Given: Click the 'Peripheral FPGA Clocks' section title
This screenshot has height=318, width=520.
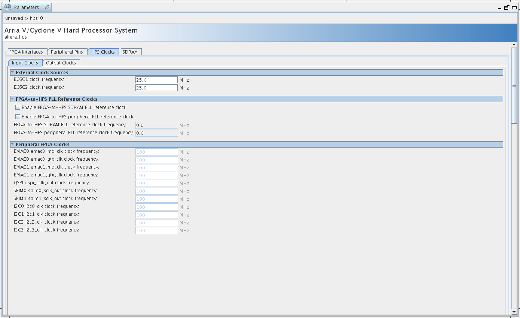Looking at the screenshot, I should [x=43, y=144].
